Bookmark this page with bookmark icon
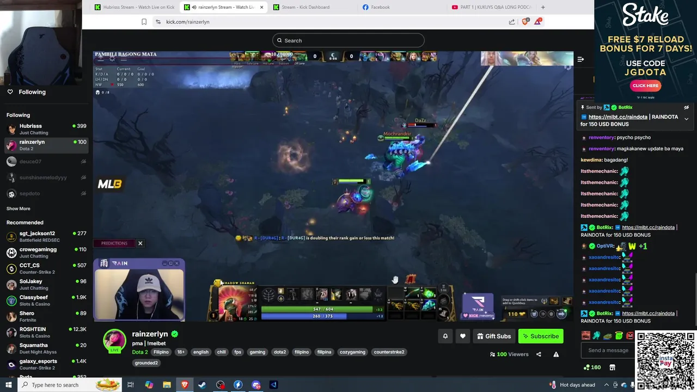This screenshot has width=697, height=392. (x=144, y=22)
